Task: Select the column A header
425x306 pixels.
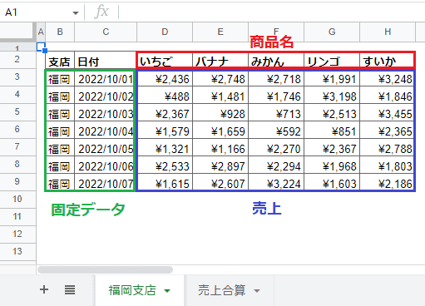Action: 41,32
